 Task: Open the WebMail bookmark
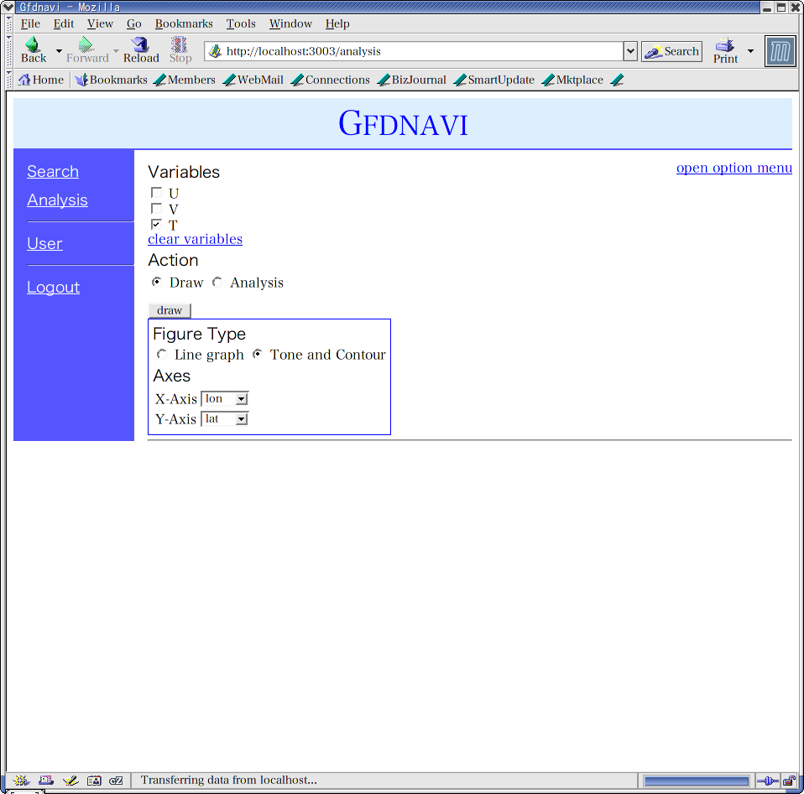click(253, 80)
